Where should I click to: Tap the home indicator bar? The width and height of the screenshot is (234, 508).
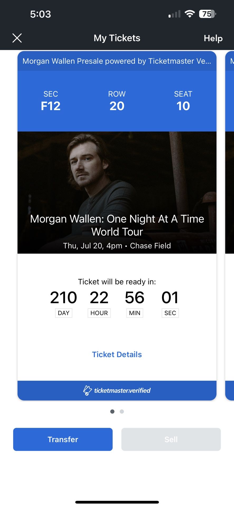coord(117,502)
